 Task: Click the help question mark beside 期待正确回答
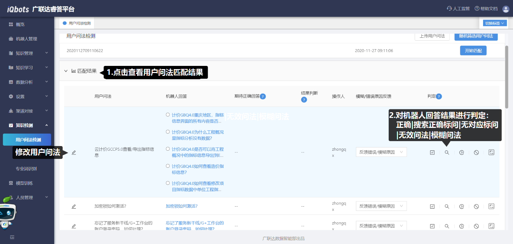(263, 96)
